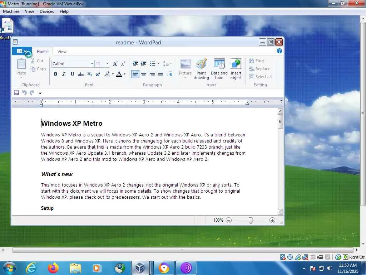Open the Read Me desktop shortcut
The height and width of the screenshot is (275, 366).
[7, 29]
